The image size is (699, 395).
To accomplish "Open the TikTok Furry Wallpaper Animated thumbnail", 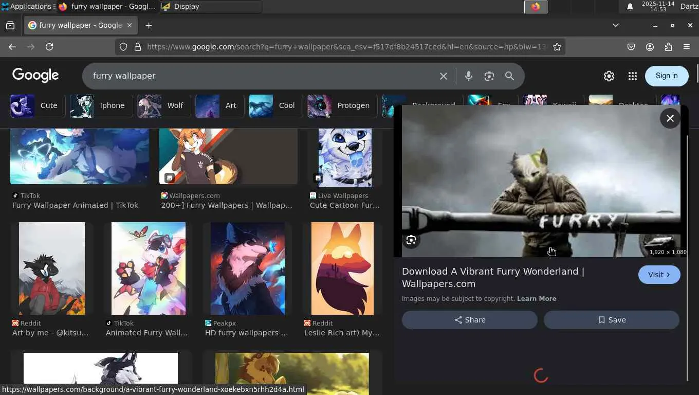I will click(80, 156).
